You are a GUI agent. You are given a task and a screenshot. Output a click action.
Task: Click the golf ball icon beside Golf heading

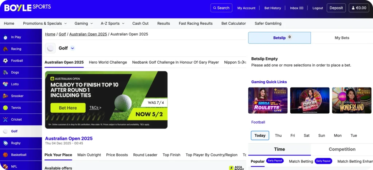point(50,48)
